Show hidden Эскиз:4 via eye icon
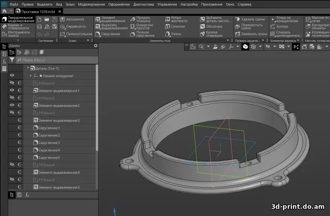The width and height of the screenshot is (330, 216). 12,165
